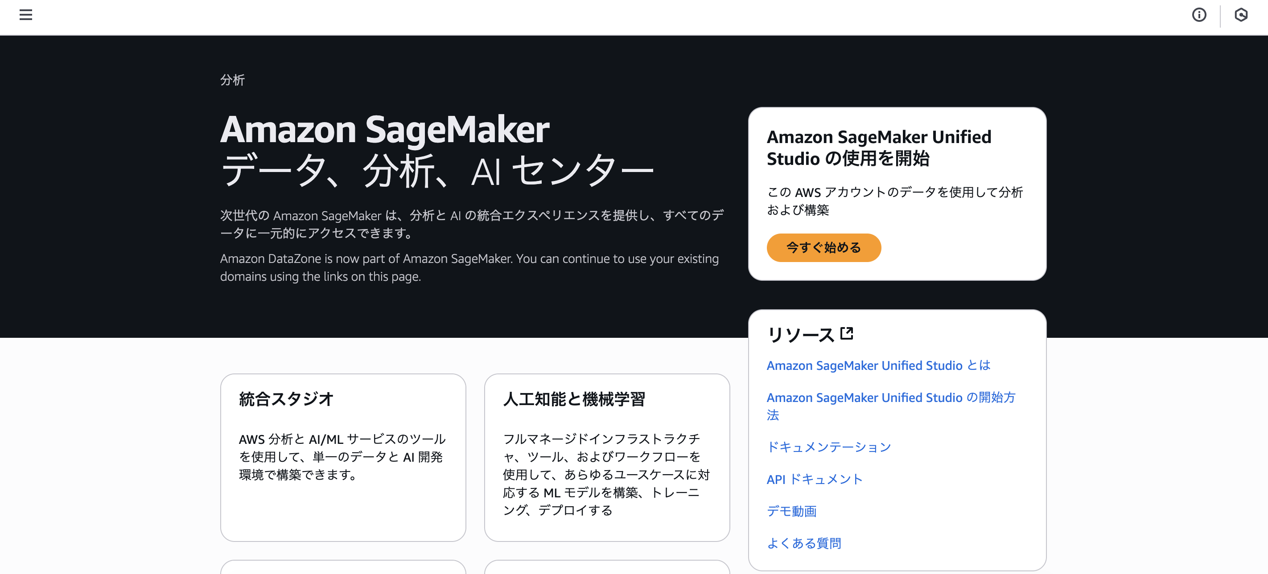The height and width of the screenshot is (574, 1268).
Task: Click the Unified Studio の使用を開始 heading
Action: (x=879, y=148)
